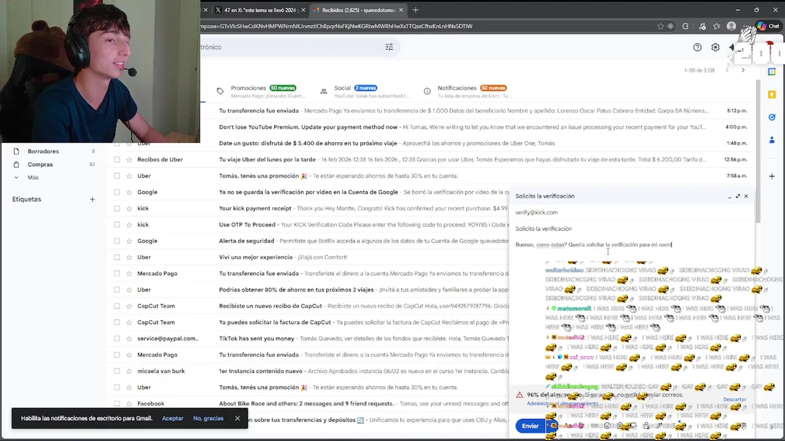This screenshot has width=785, height=441.
Task: Dismiss storage warning with Descartar
Action: pos(734,399)
